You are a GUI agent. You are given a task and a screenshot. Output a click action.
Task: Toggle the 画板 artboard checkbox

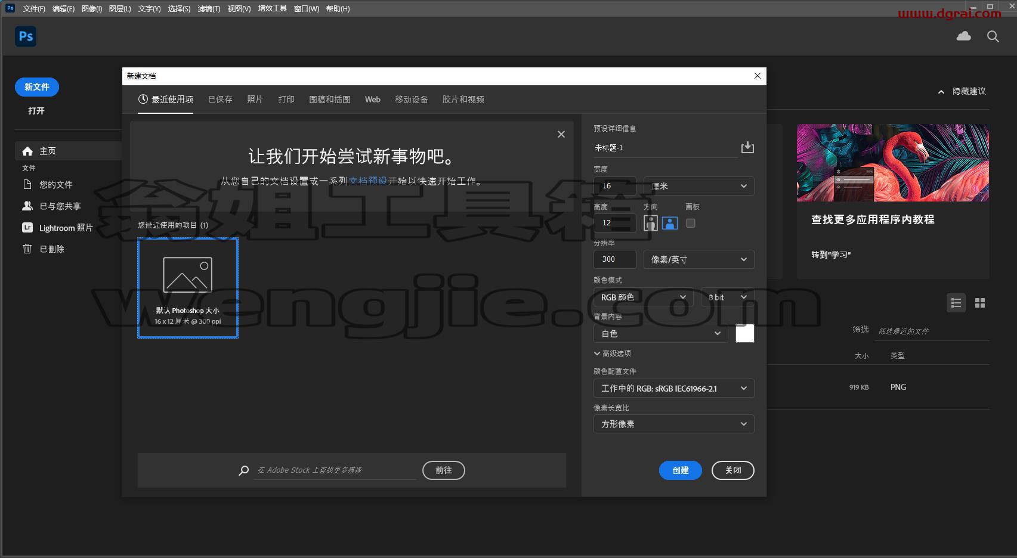coord(691,223)
